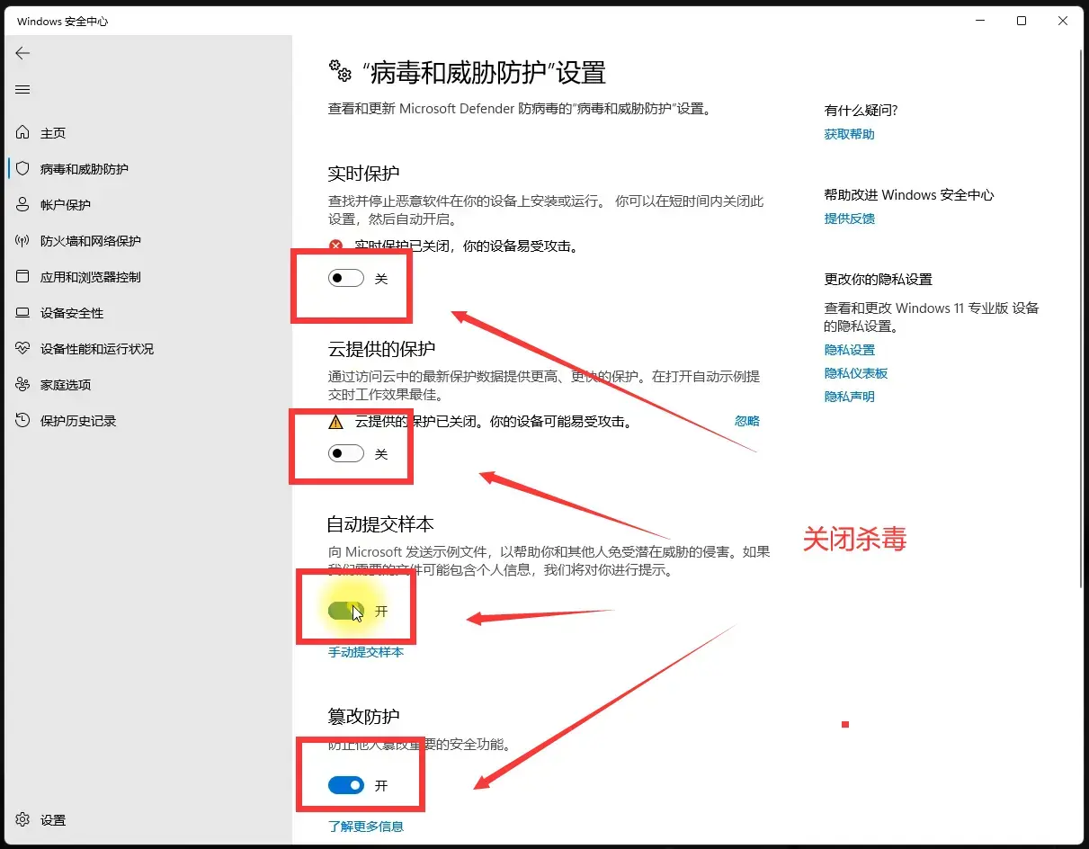Collapse the navigation with the hamburger button

(x=22, y=89)
